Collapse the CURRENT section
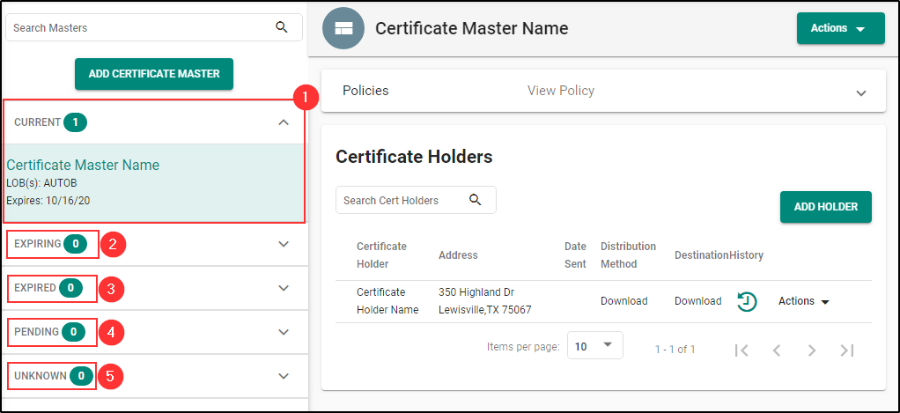Image resolution: width=900 pixels, height=413 pixels. coord(284,122)
